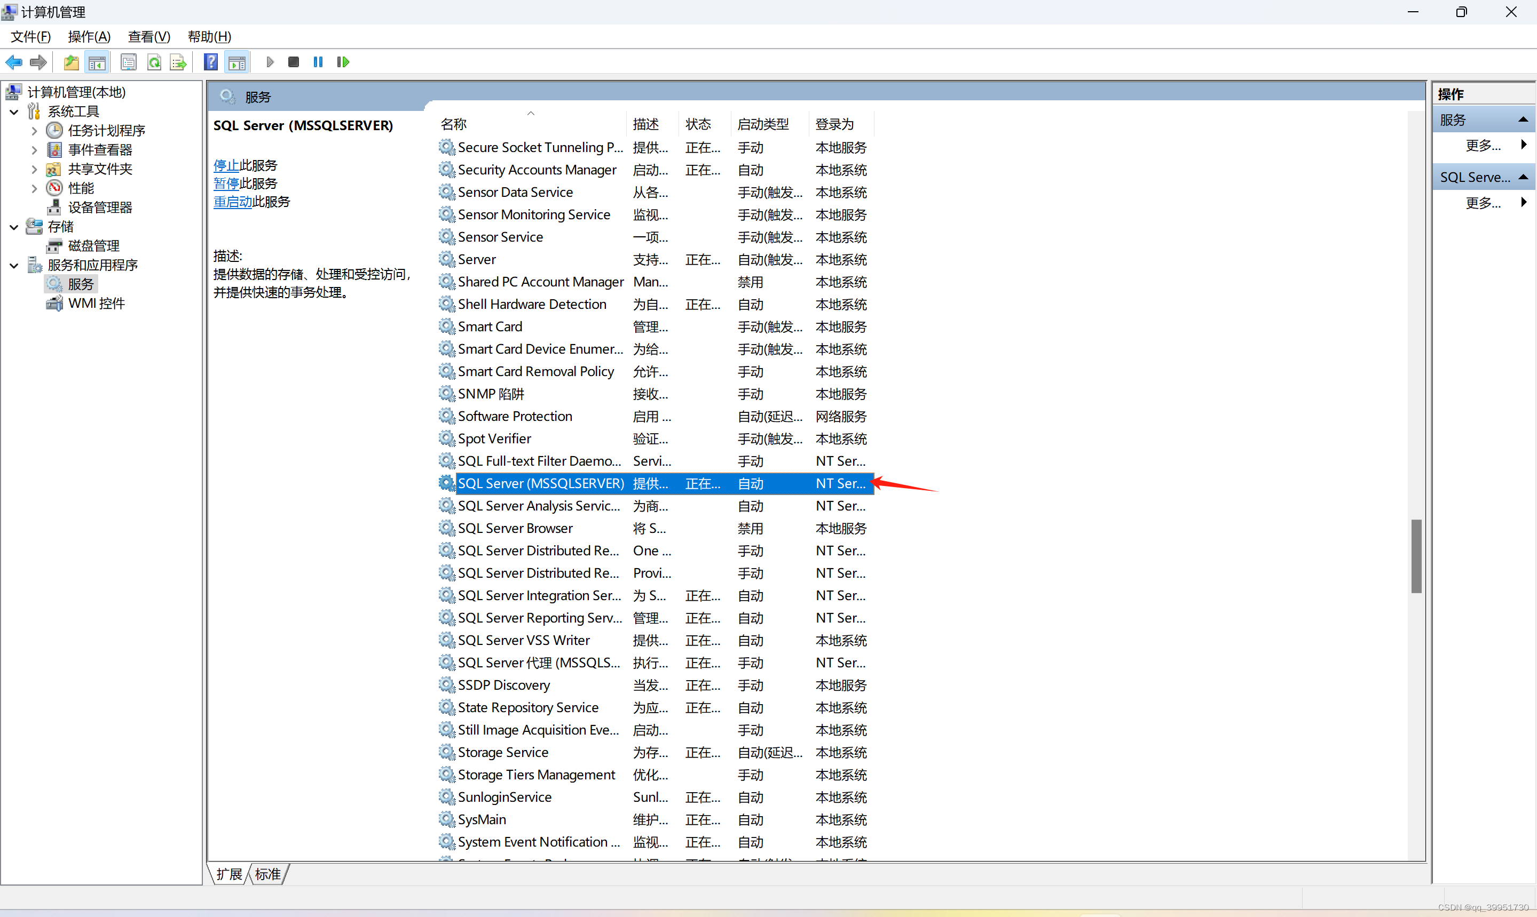Open the Properties toolbar icon
The width and height of the screenshot is (1537, 917).
pos(129,62)
